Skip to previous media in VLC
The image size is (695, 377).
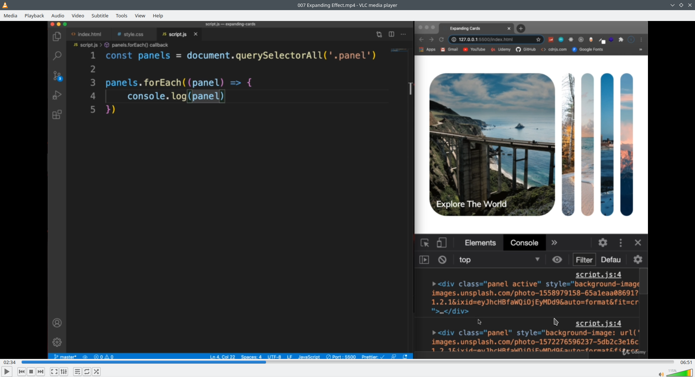22,372
